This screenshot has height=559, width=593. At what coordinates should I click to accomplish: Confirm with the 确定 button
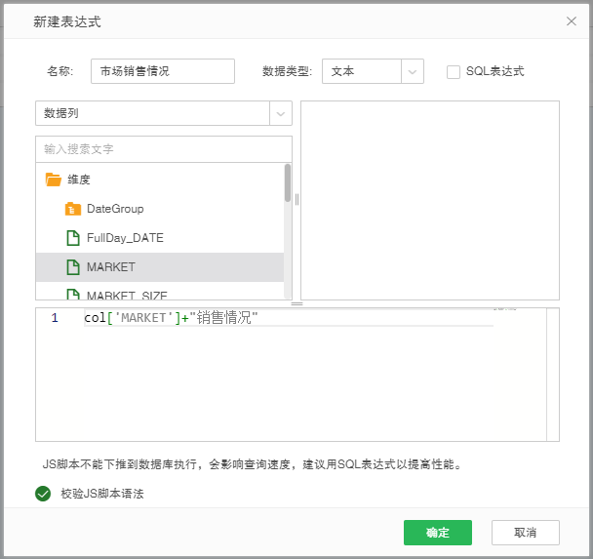(438, 532)
